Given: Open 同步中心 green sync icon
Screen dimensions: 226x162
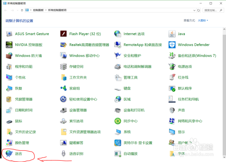Looking at the screenshot, I should (118, 121).
